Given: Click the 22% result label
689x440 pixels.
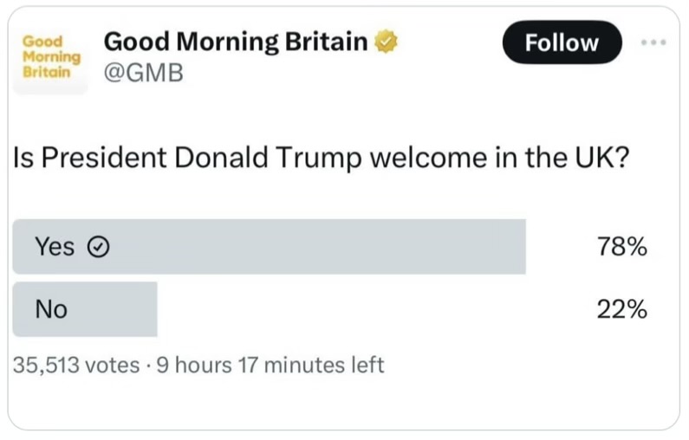Looking at the screenshot, I should [x=622, y=309].
